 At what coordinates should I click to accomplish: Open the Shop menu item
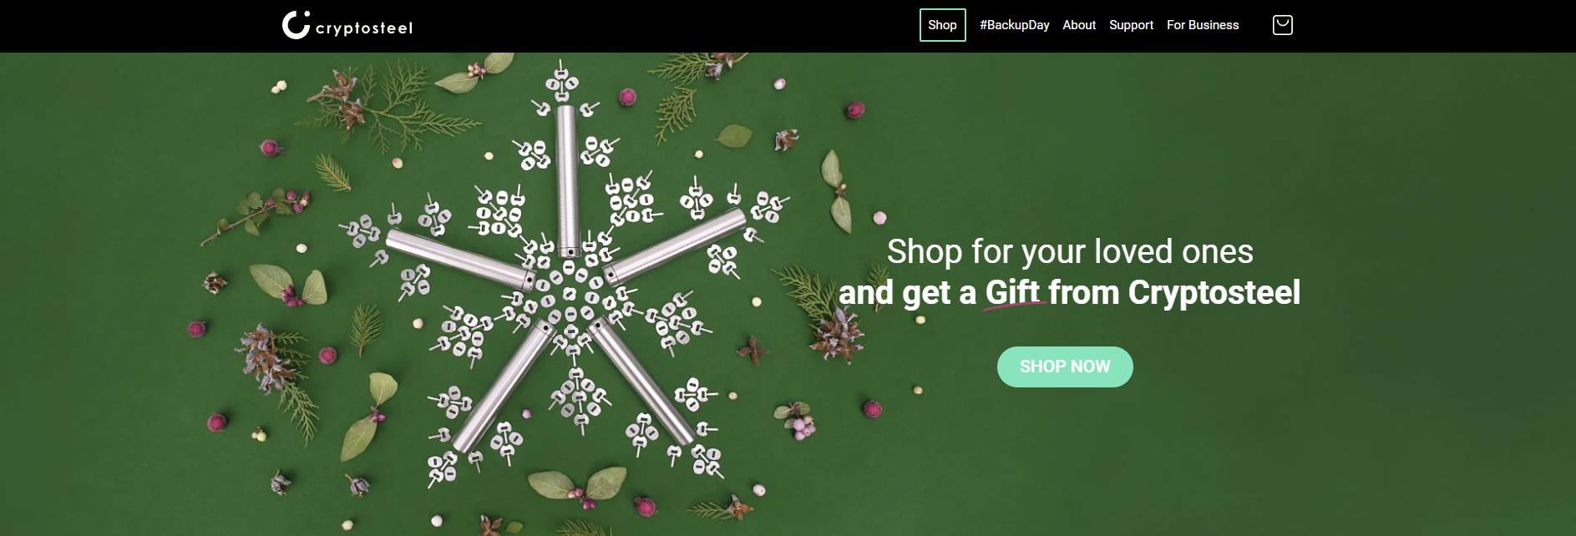point(942,25)
